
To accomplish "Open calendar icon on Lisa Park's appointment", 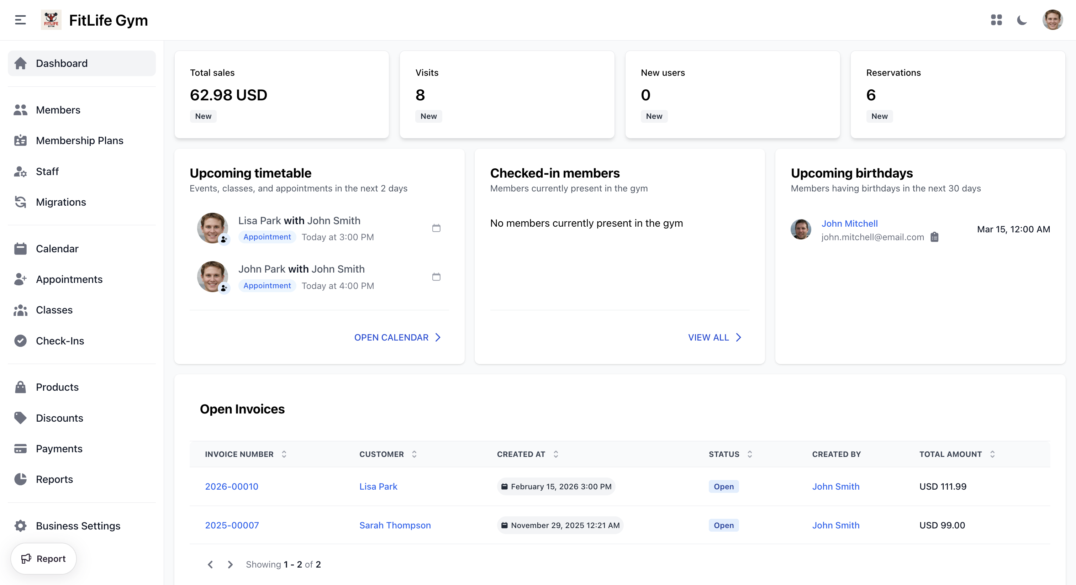I will (x=436, y=228).
